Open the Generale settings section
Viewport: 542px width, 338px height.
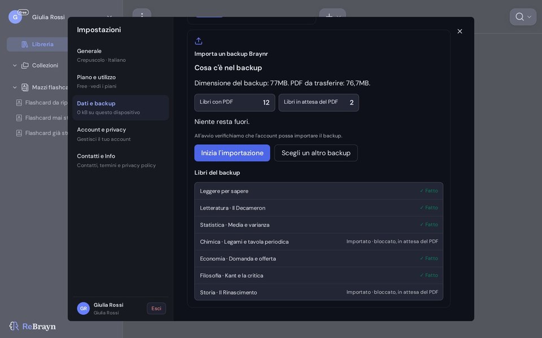121,56
